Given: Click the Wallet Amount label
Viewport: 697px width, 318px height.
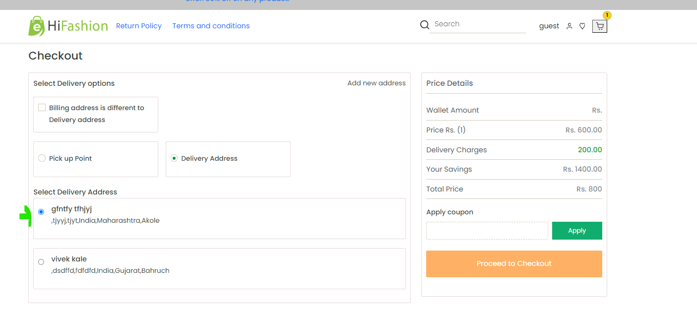Looking at the screenshot, I should coord(453,110).
